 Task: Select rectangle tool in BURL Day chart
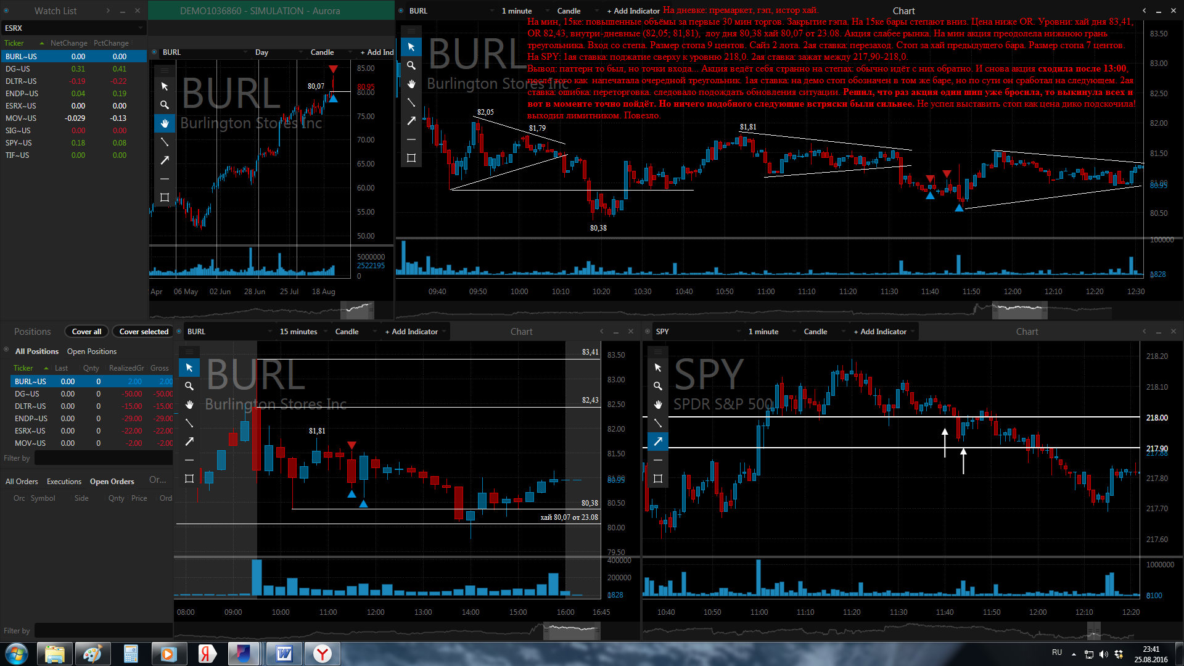pyautogui.click(x=165, y=197)
